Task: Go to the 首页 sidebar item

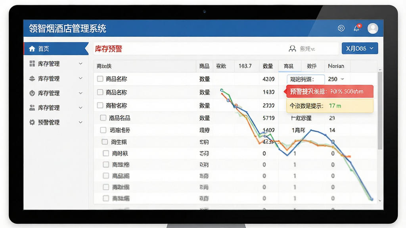Action: [x=56, y=49]
